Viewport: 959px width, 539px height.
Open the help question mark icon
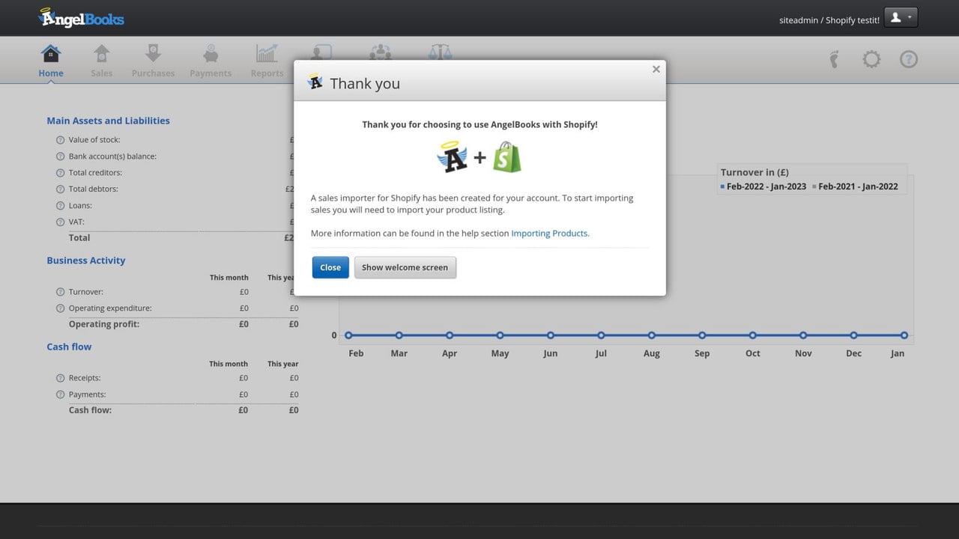pyautogui.click(x=908, y=59)
